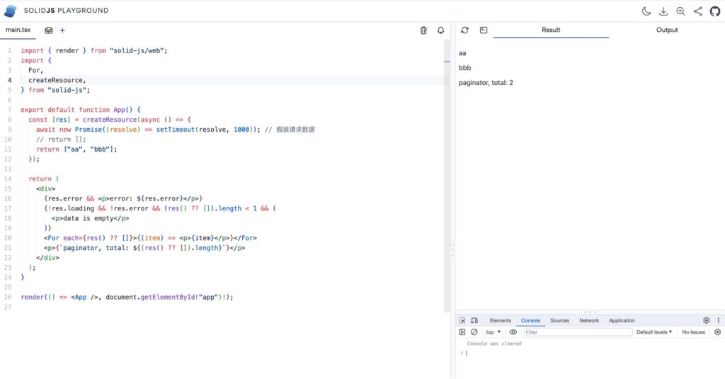Expand the Default levels dropdown
Viewport: 725px width, 379px height.
point(653,332)
